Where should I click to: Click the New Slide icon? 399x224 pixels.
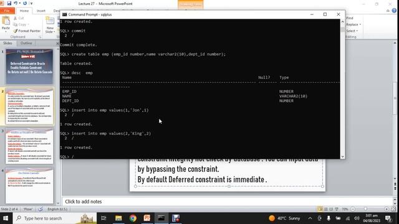[x=50, y=21]
